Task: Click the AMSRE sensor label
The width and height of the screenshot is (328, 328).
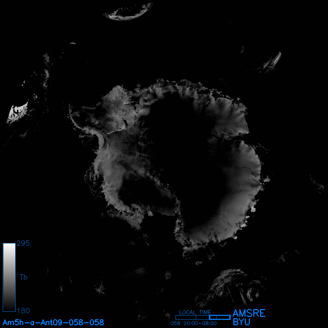Action: coord(249,313)
